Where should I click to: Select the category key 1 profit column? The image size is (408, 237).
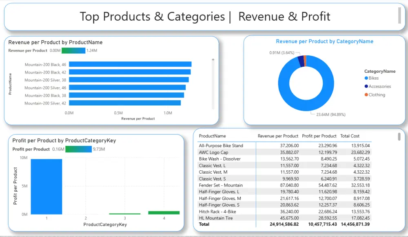coord(47,187)
